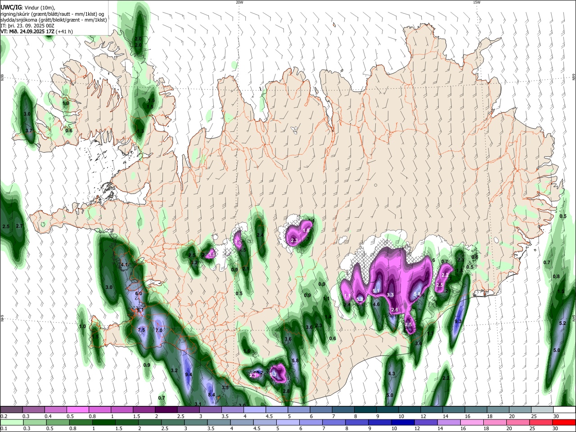Image resolution: width=576 pixels, height=432 pixels.
Task: Click the '4.6' precipitation value on the map
Action: [377, 304]
